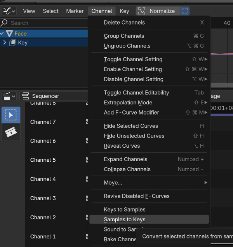This screenshot has width=233, height=247.
Task: Click the Face object triangle icon
Action: [x=10, y=34]
